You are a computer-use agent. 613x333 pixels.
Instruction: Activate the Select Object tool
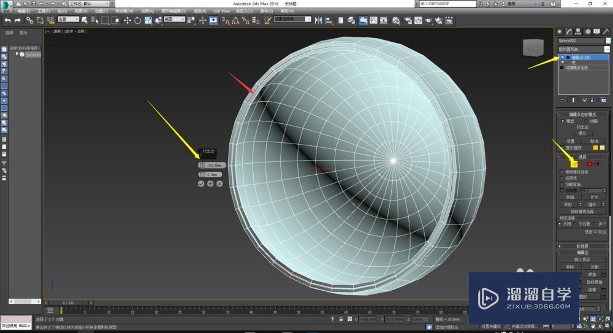(x=85, y=20)
